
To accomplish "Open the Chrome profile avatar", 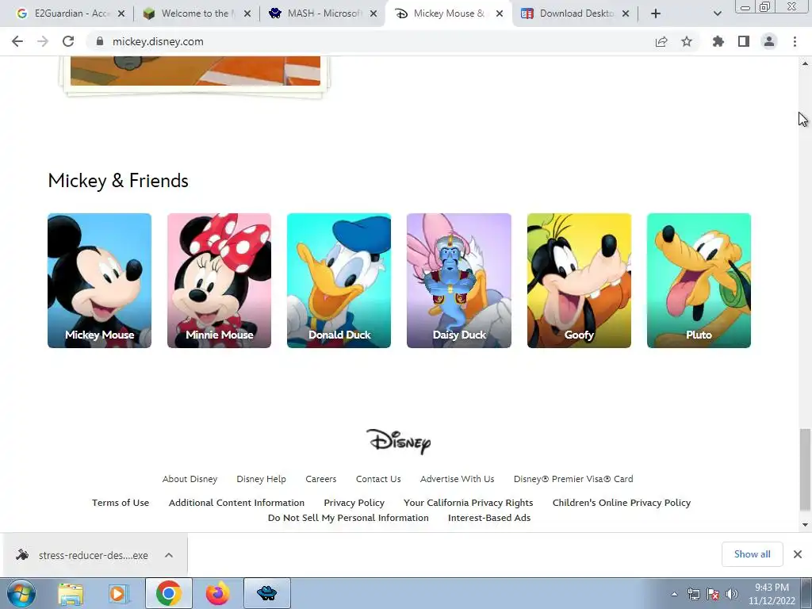I will click(769, 41).
